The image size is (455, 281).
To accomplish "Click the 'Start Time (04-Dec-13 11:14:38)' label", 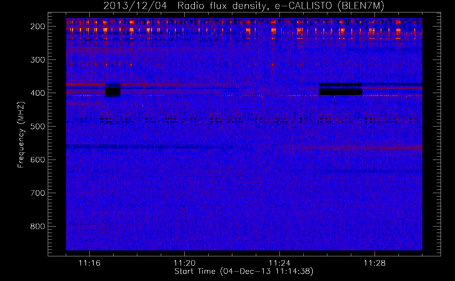I will pyautogui.click(x=244, y=271).
